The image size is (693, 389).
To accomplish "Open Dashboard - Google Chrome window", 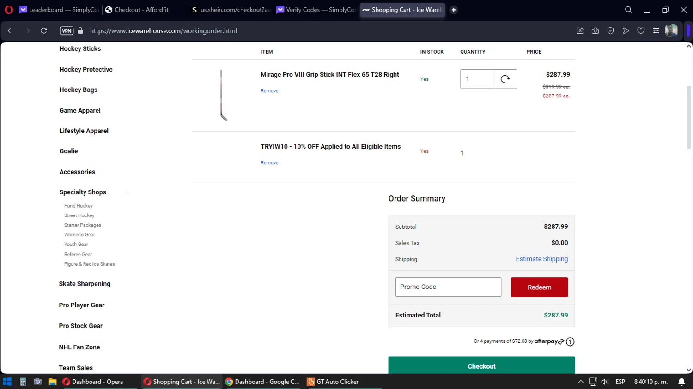I will coord(262,382).
